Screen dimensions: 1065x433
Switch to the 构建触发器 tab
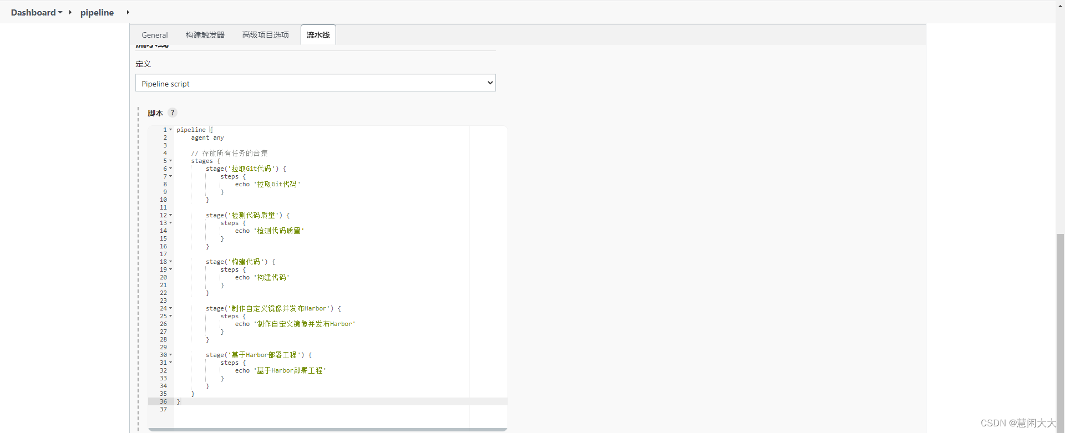click(205, 35)
